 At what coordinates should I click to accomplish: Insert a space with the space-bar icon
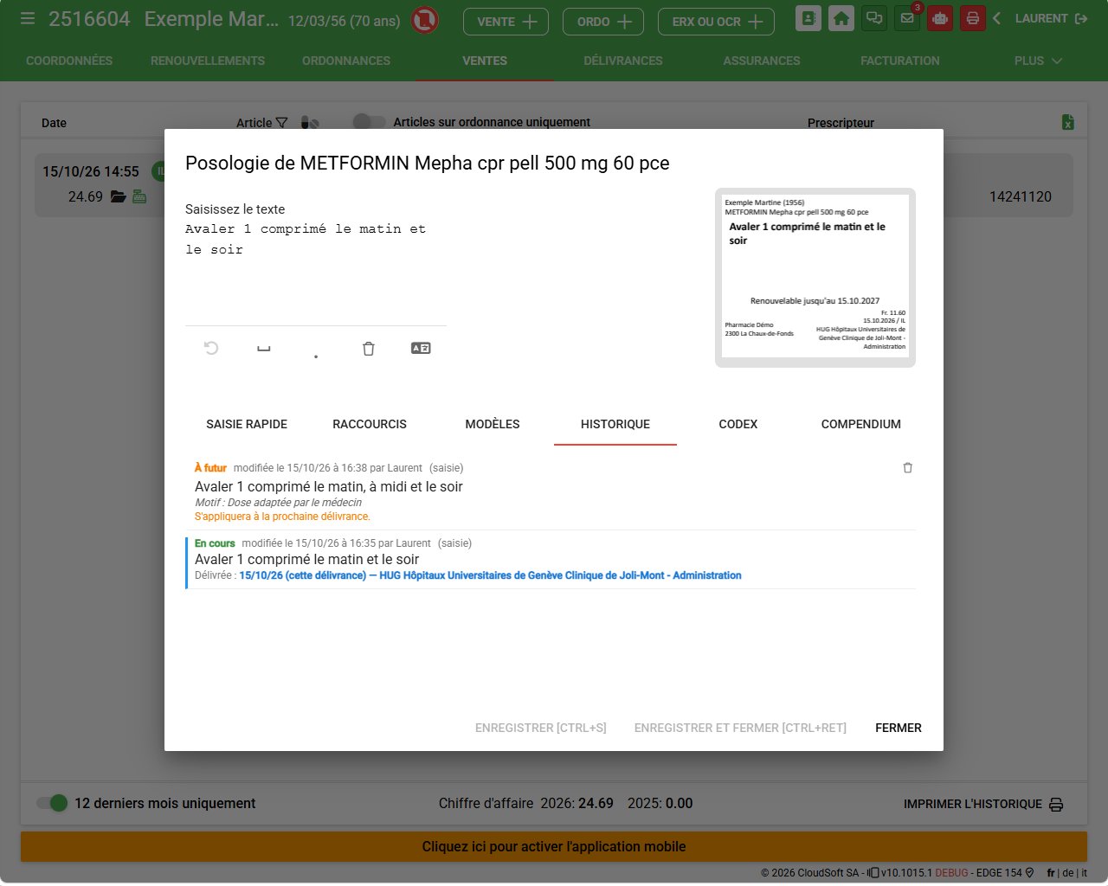[x=264, y=349]
